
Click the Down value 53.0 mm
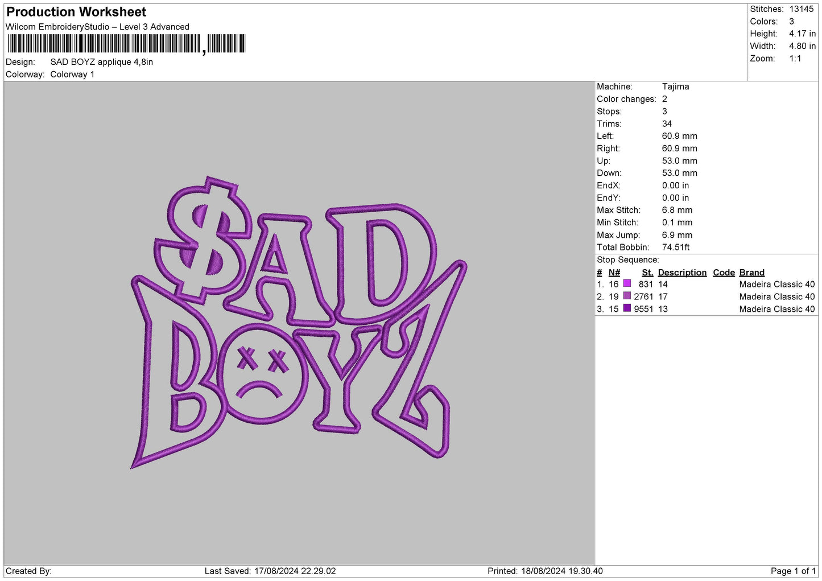[x=679, y=173]
